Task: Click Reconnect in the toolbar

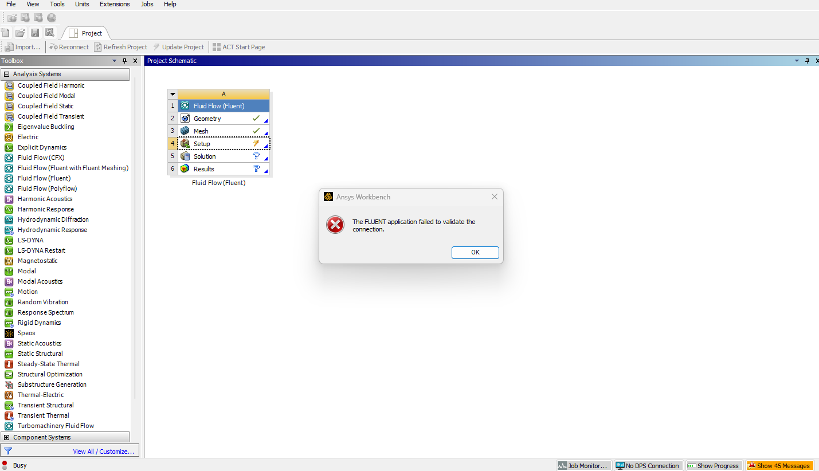Action: 69,47
